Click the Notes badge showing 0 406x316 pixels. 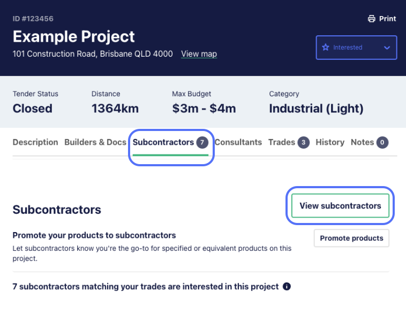pyautogui.click(x=382, y=142)
